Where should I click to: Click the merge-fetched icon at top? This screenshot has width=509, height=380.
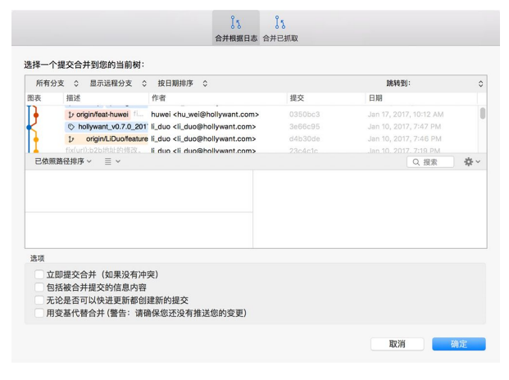click(280, 24)
